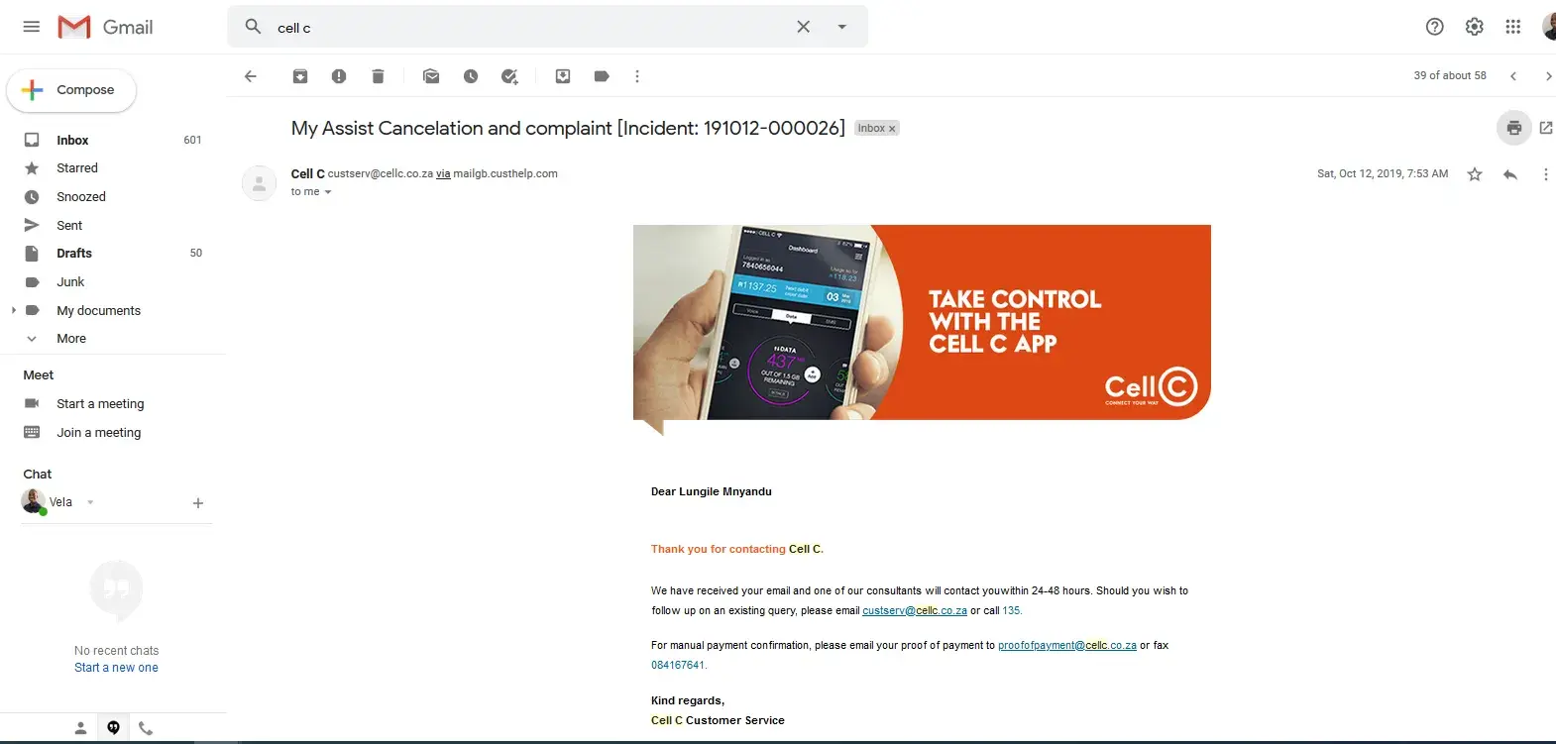Image resolution: width=1556 pixels, height=744 pixels.
Task: Mark the email as unread
Action: (431, 76)
